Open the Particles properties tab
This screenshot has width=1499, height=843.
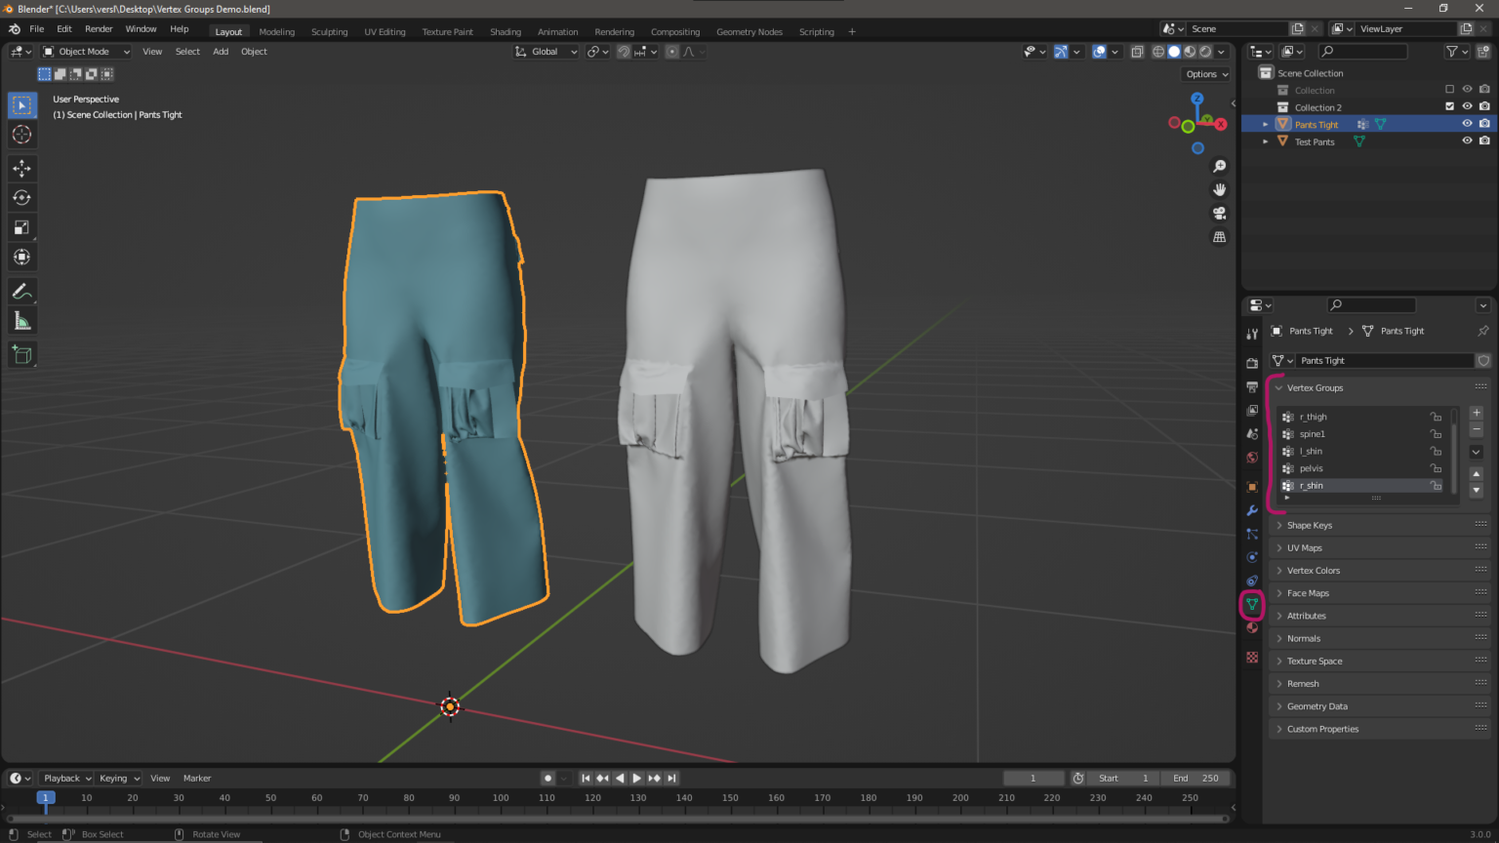(x=1252, y=534)
